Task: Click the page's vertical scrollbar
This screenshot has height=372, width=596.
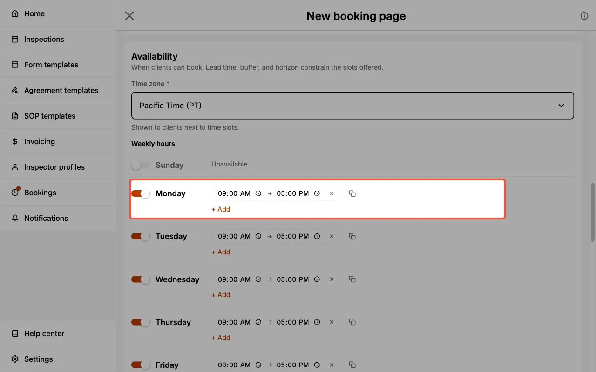Action: click(593, 212)
